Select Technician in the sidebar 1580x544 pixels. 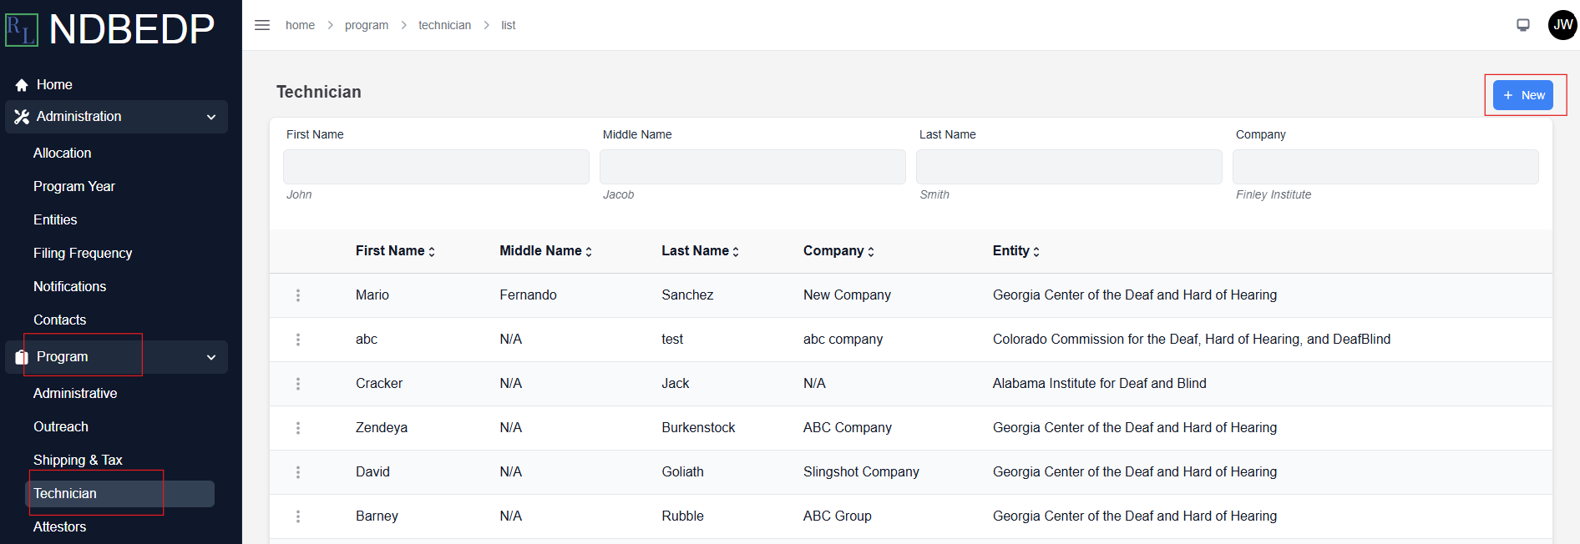click(x=119, y=494)
